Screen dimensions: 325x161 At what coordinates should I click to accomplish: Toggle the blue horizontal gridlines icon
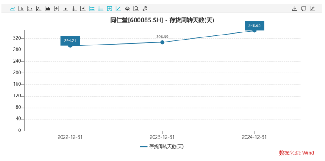click(101, 9)
